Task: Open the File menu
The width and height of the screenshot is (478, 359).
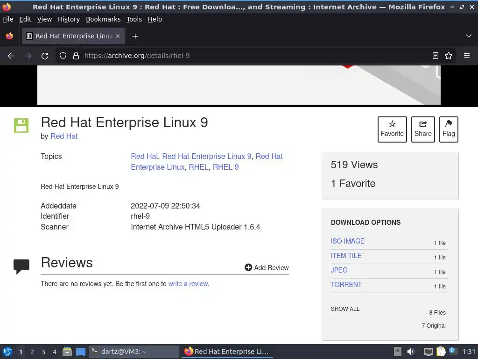Action: point(8,19)
